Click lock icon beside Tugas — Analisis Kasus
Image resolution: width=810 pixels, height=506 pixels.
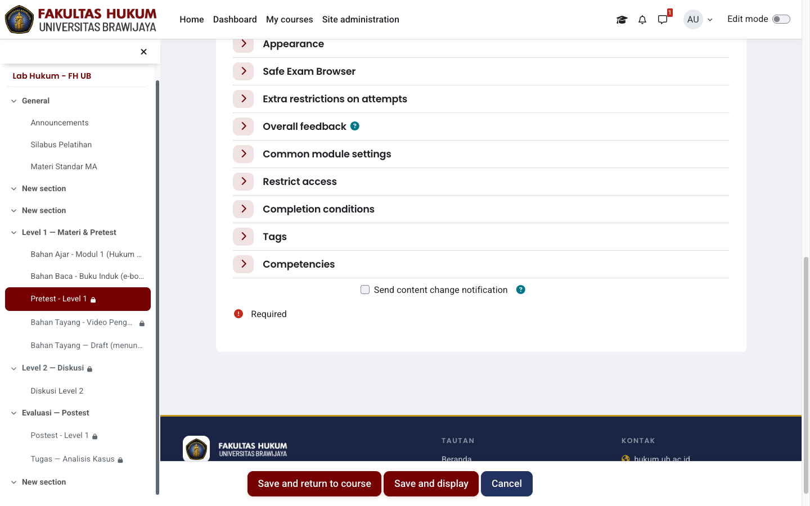(x=120, y=460)
